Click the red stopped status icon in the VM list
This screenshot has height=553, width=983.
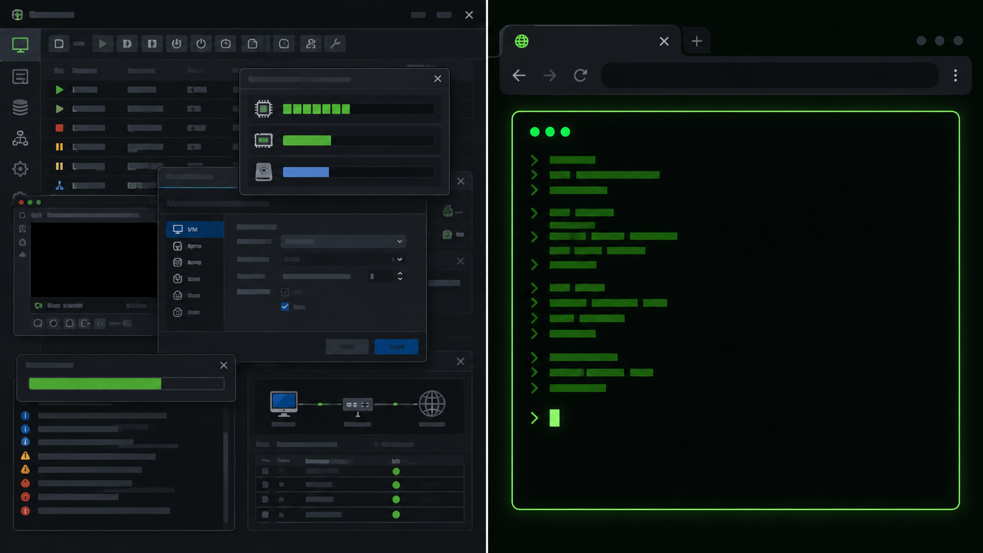tap(59, 128)
